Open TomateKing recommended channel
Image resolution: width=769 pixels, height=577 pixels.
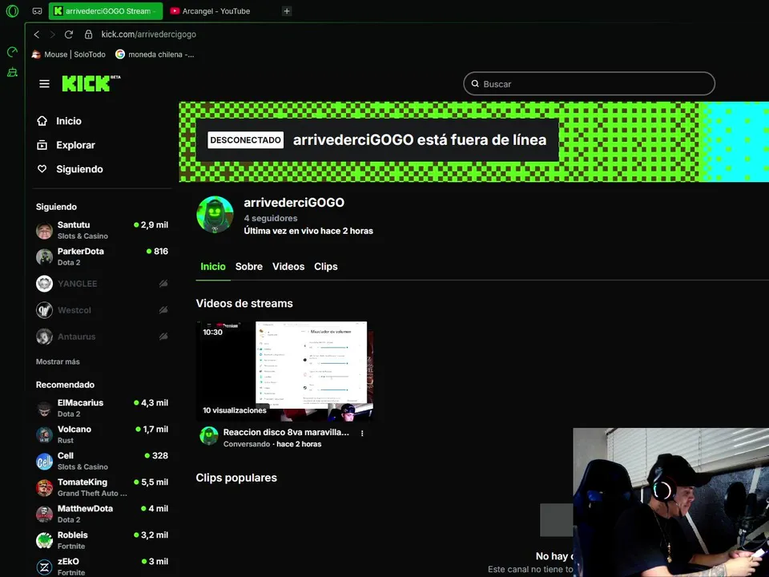(102, 488)
